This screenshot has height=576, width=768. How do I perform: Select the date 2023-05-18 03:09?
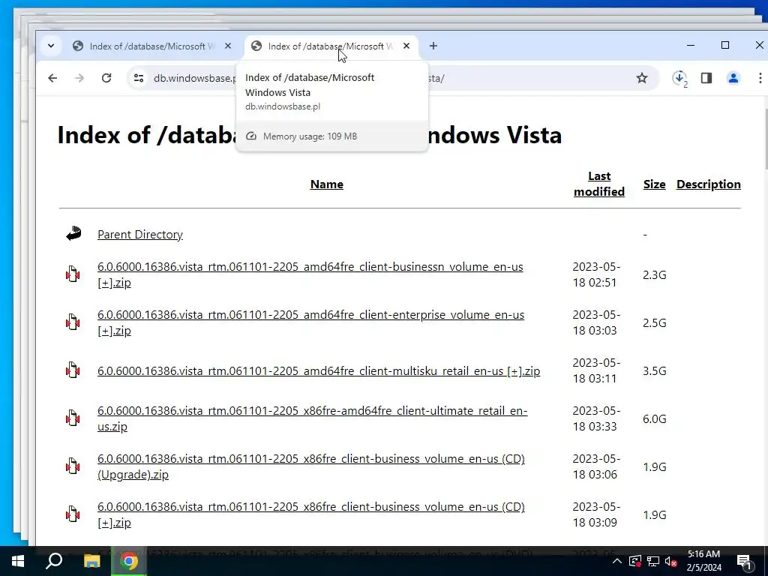coord(596,514)
